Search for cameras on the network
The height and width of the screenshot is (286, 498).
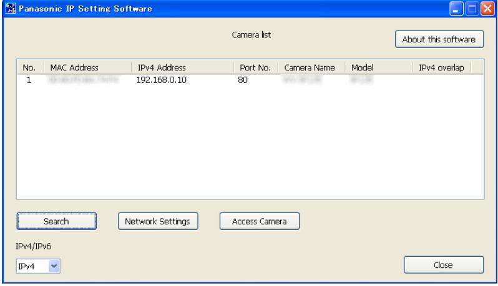(x=57, y=221)
